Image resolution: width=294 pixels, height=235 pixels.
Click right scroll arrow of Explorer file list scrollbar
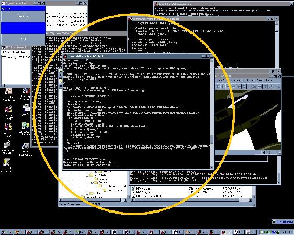[250, 200]
